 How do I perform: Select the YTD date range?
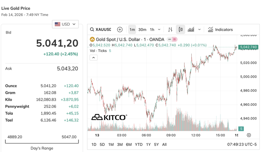click(x=139, y=144)
